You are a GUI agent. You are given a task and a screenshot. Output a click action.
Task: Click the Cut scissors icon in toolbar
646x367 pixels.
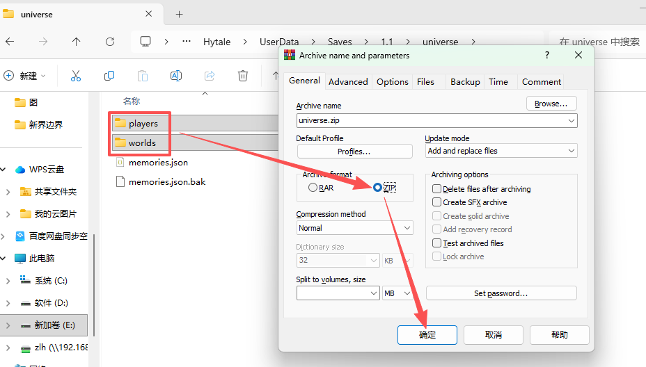(x=76, y=76)
